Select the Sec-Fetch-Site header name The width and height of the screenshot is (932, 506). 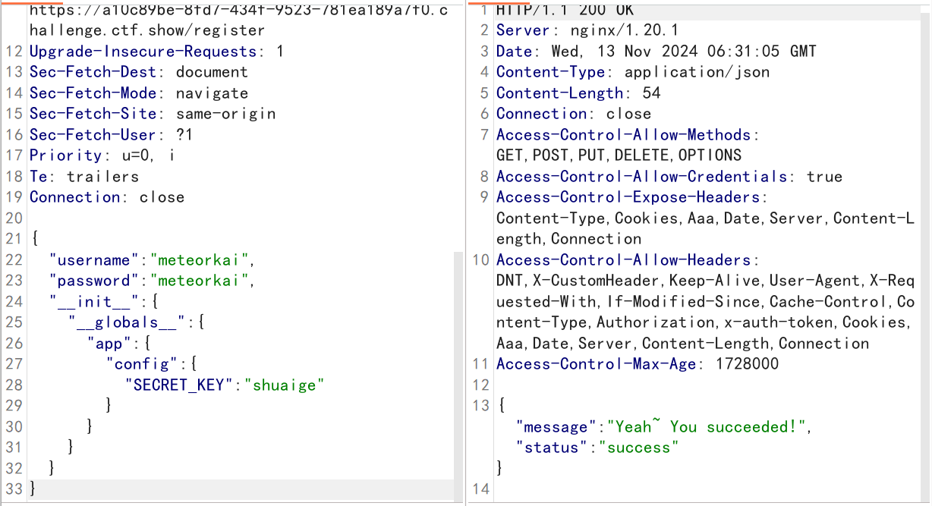tap(93, 114)
